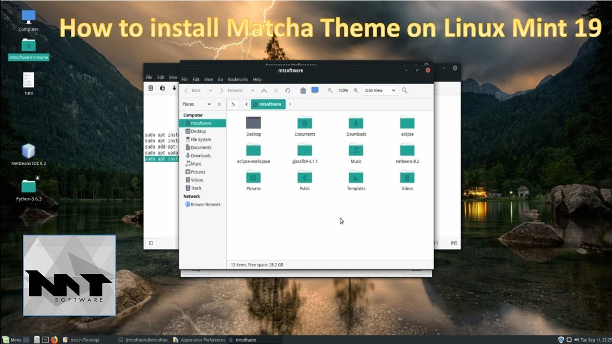Launch Firefox from the panel
This screenshot has width=612, height=344.
(x=54, y=340)
